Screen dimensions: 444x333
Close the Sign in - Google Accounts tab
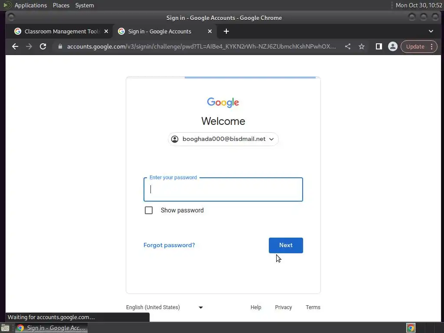pos(210,31)
